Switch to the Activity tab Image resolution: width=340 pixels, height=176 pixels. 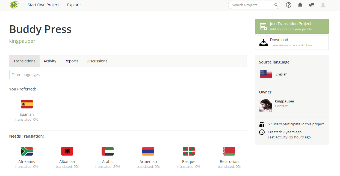coord(50,61)
